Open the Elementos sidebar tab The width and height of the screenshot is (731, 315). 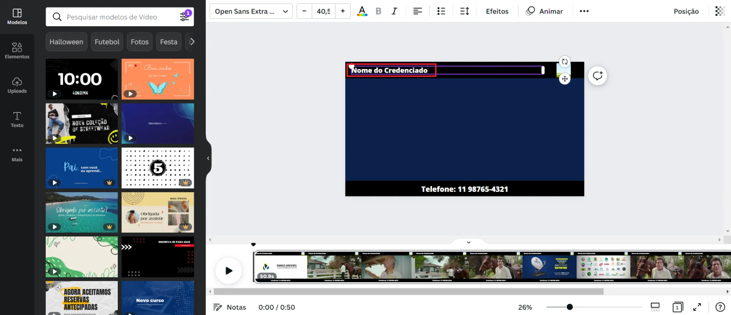(x=17, y=51)
